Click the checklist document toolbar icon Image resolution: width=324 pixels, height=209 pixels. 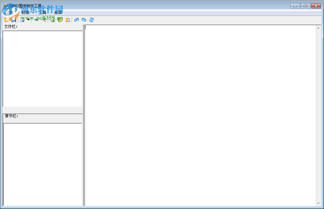[x=23, y=19]
